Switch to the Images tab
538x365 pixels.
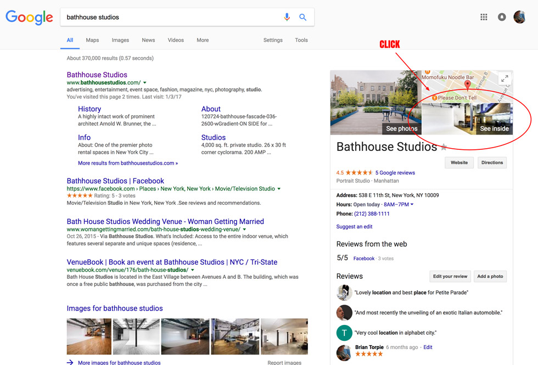point(120,40)
